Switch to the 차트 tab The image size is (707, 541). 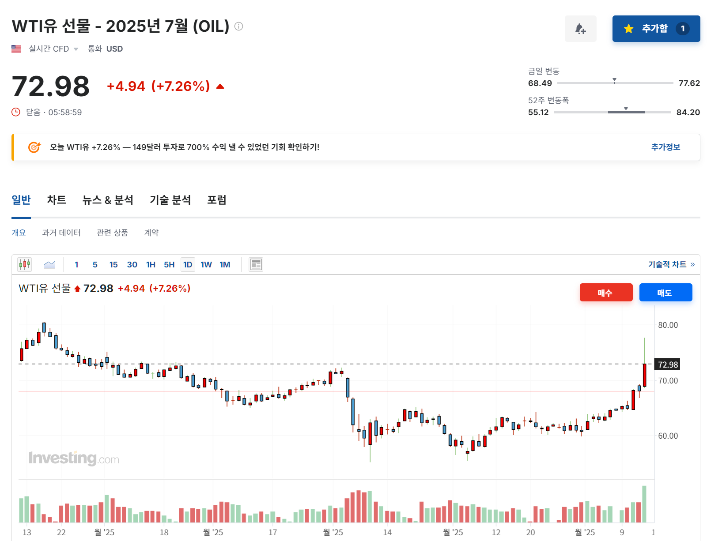pos(56,200)
